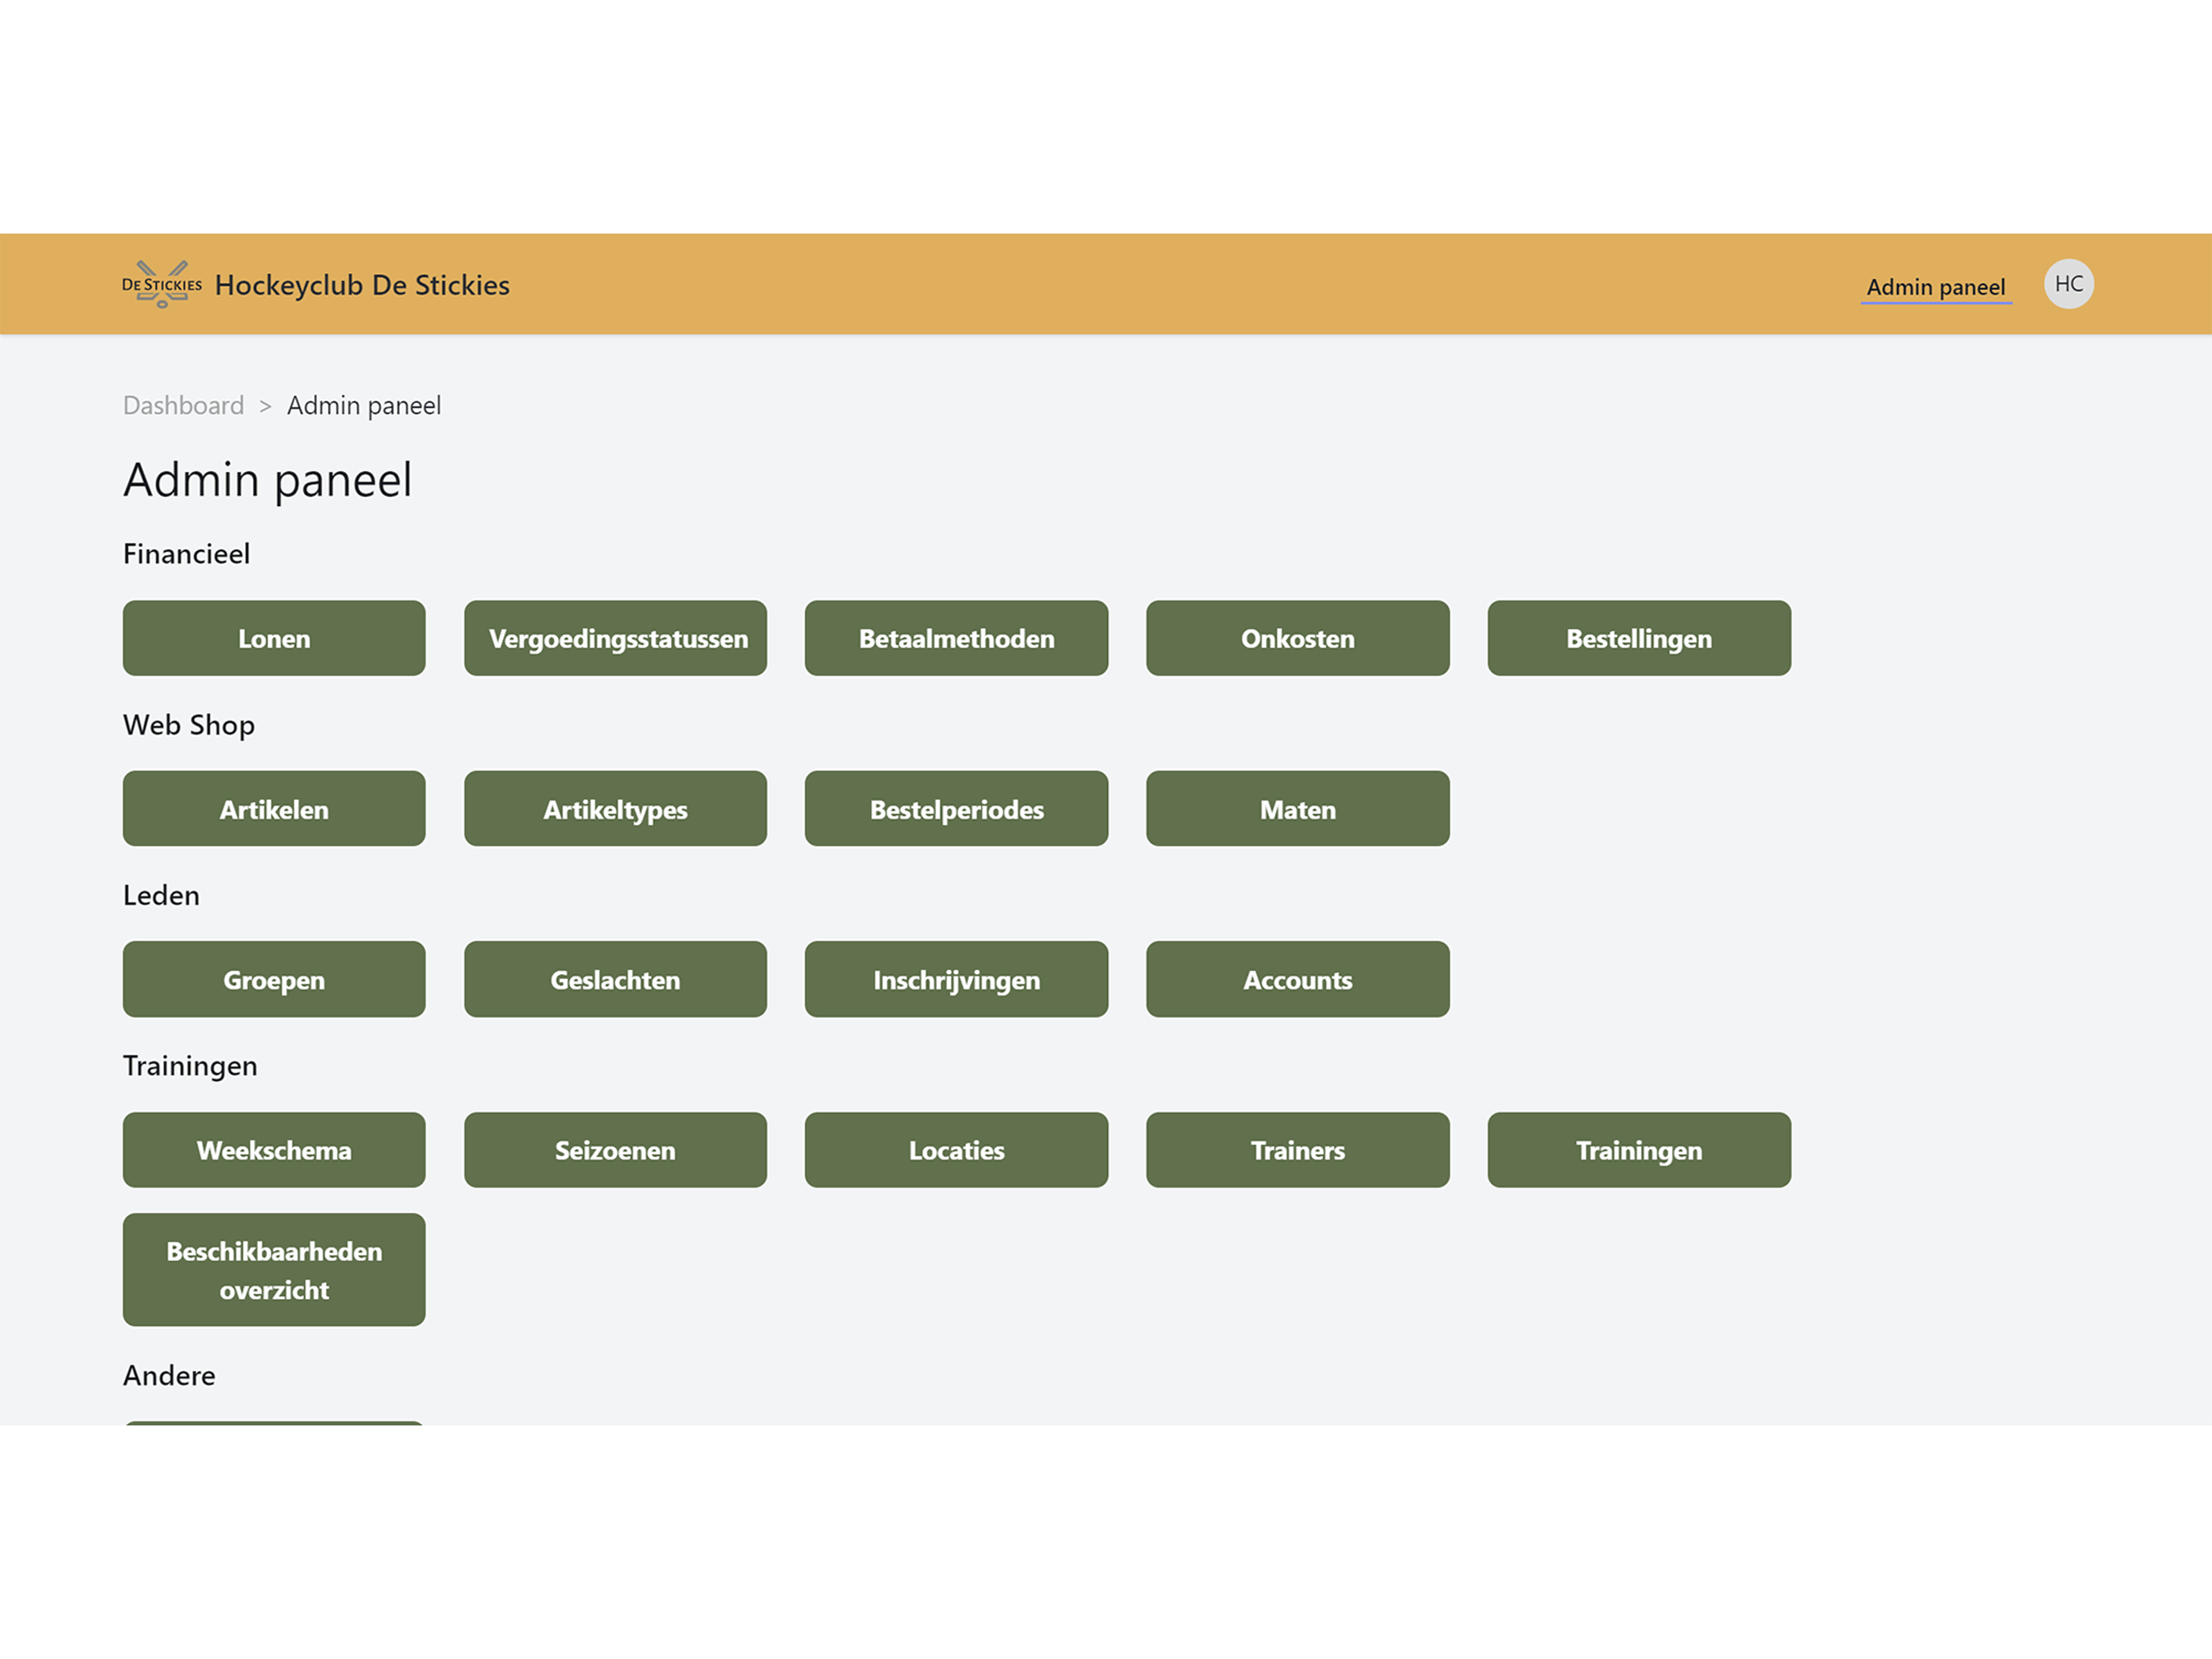Open Groepen under Leden

(273, 979)
